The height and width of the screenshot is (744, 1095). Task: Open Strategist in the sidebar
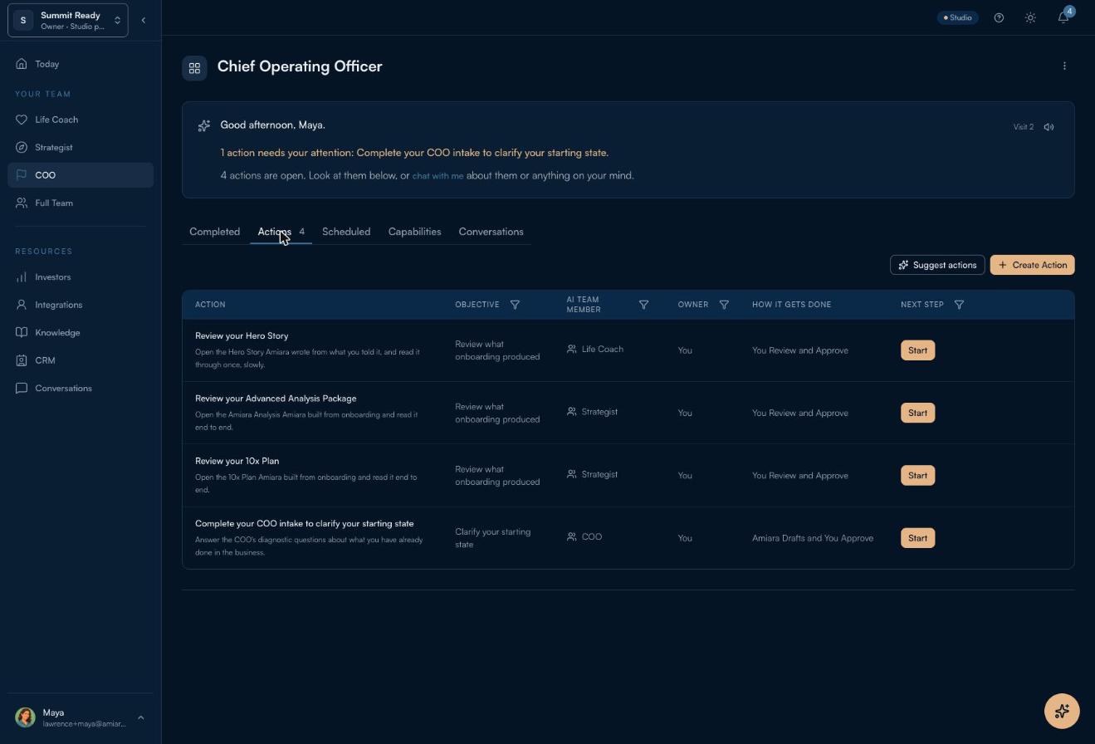coord(81,147)
